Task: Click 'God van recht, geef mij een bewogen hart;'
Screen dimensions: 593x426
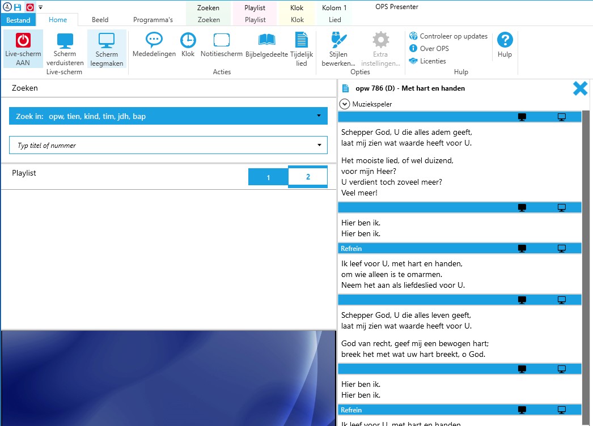Action: (x=415, y=344)
